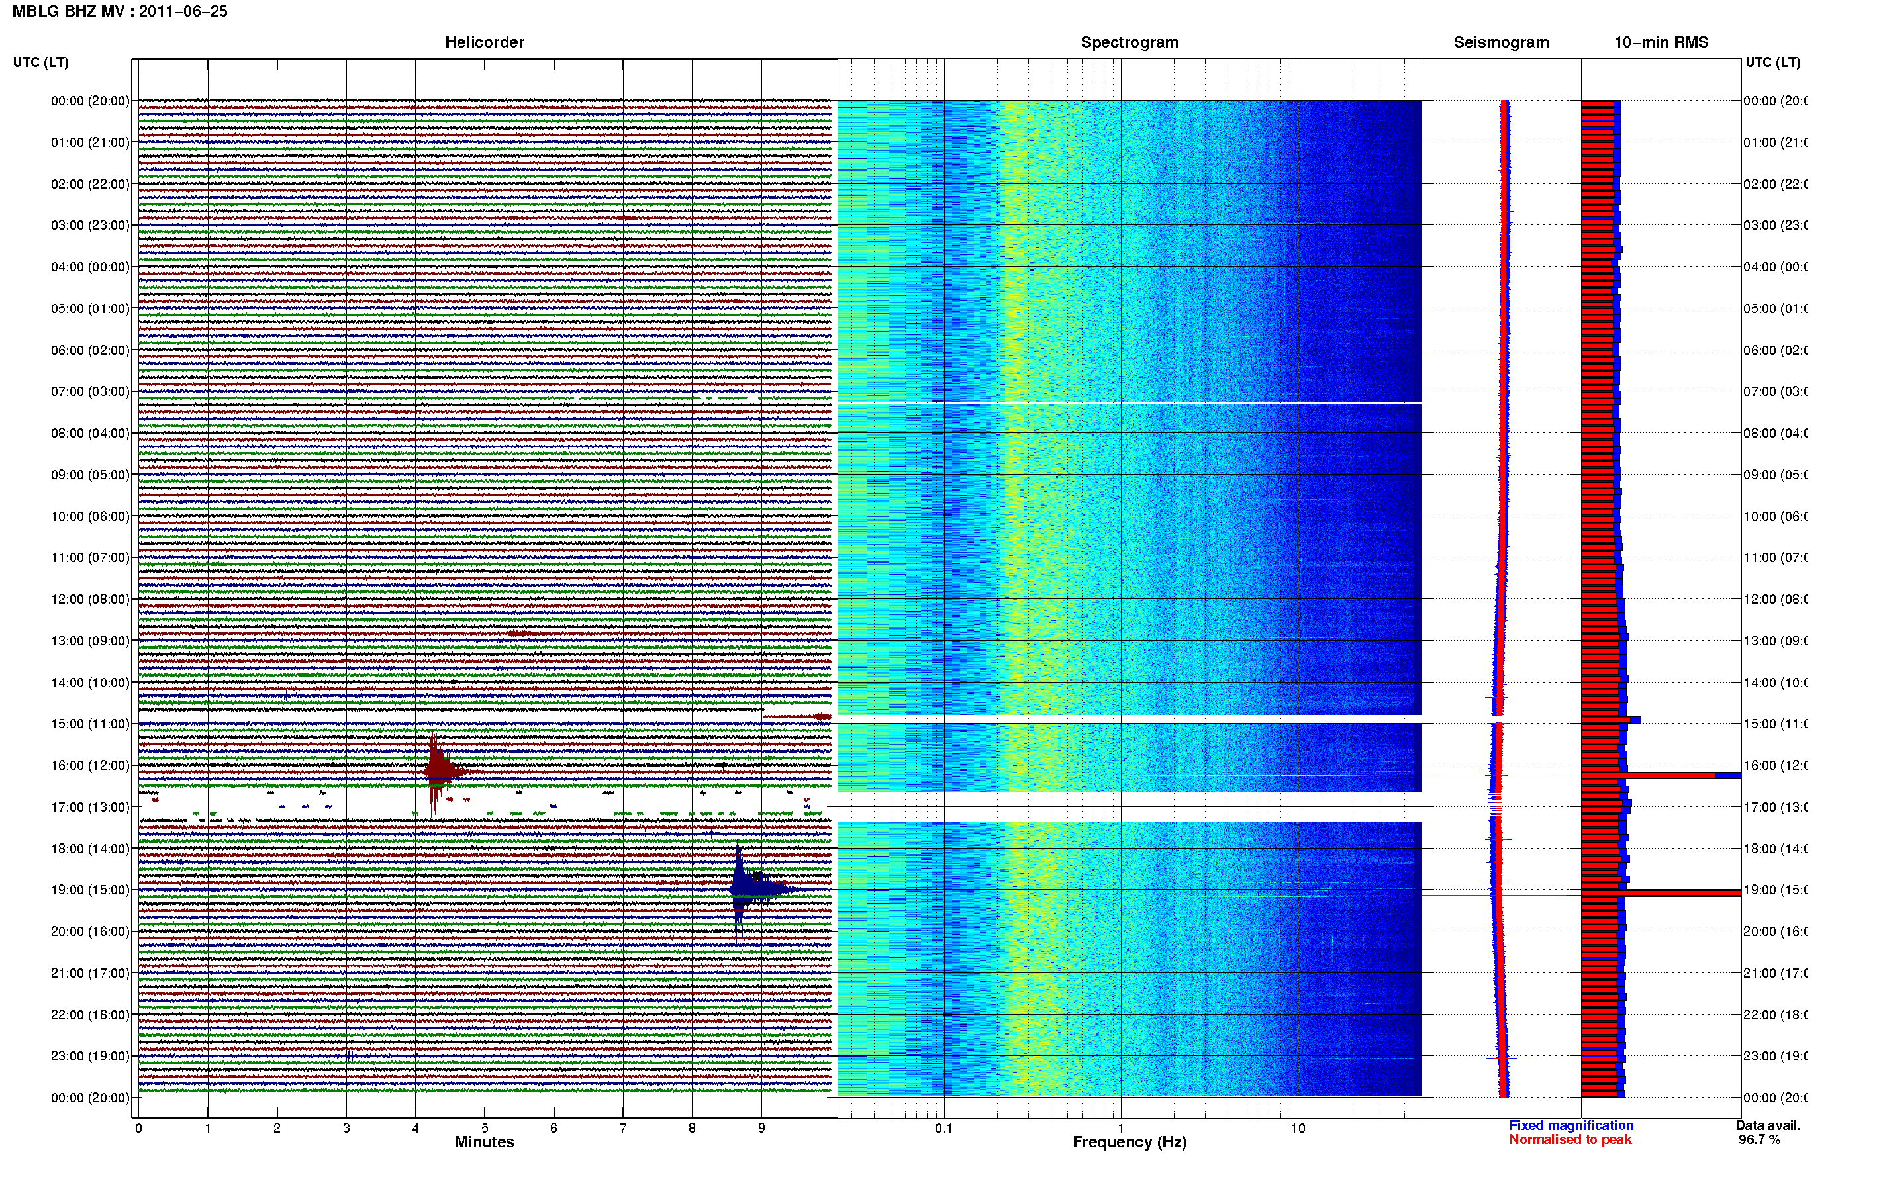1883x1177 pixels.
Task: Click Minutes axis tick label 9
Action: 761,1128
